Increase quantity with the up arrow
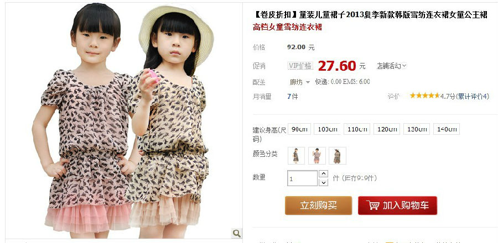The width and height of the screenshot is (498, 243). coord(323,173)
